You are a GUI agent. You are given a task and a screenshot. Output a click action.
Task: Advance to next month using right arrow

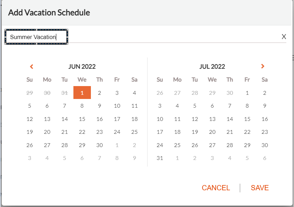(x=263, y=66)
